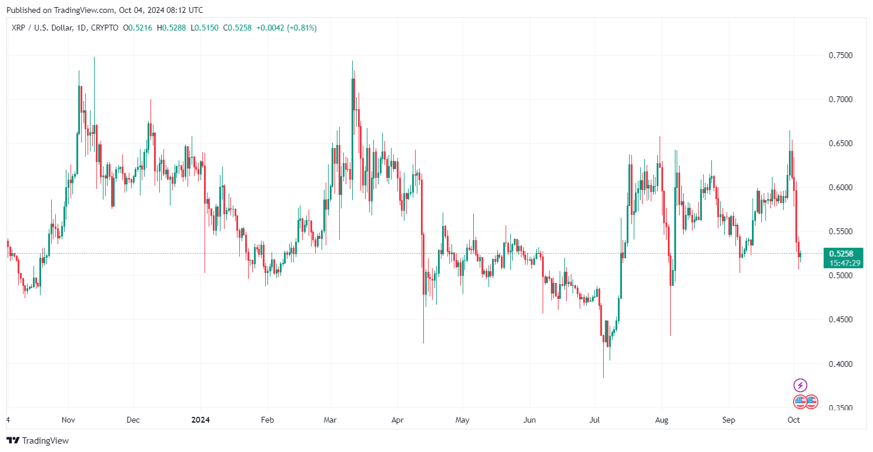Screen dimensions: 873x452
Task: Click the Apr label on time axis
Action: [397, 420]
